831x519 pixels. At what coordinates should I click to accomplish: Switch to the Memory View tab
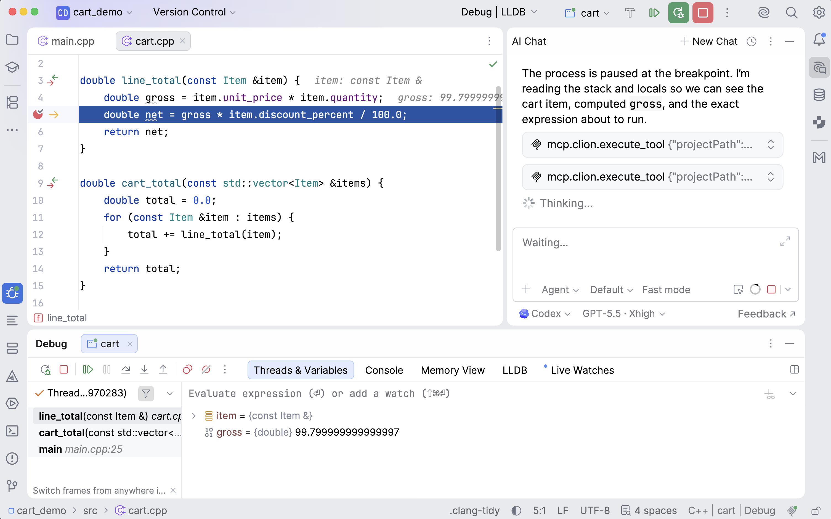tap(453, 370)
